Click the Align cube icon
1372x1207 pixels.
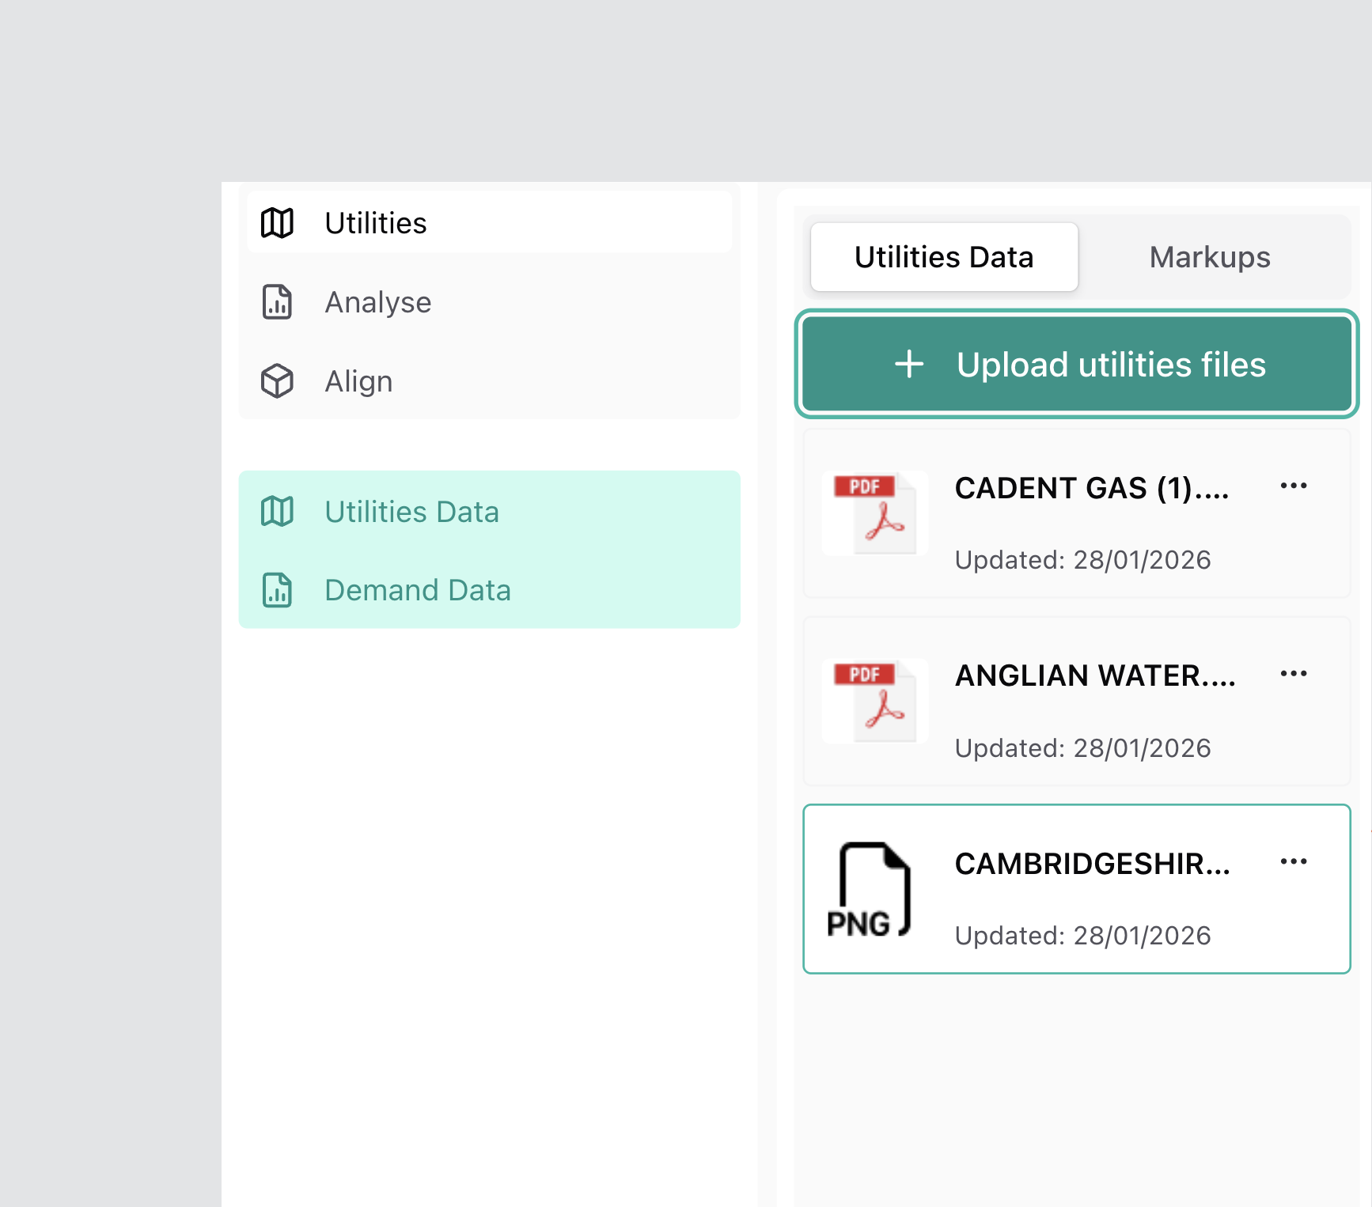click(277, 381)
